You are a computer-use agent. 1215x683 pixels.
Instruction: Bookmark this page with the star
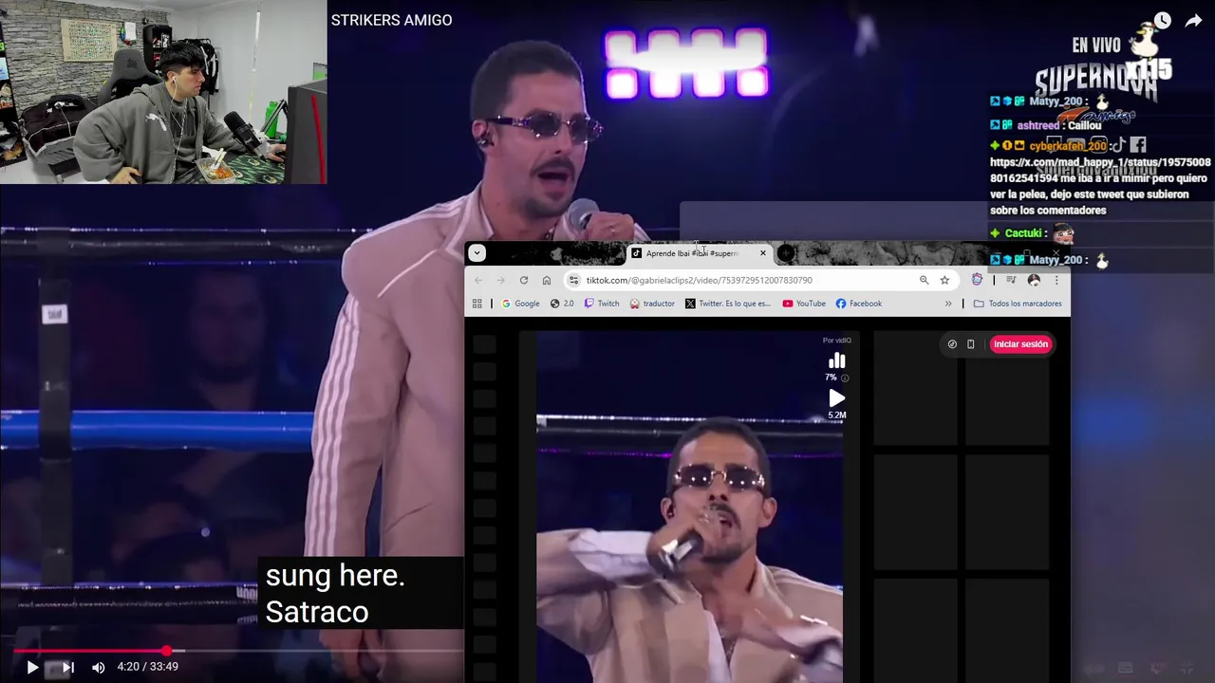[944, 280]
